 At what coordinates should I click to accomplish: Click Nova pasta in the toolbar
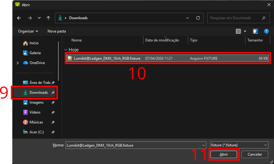pyautogui.click(x=56, y=31)
